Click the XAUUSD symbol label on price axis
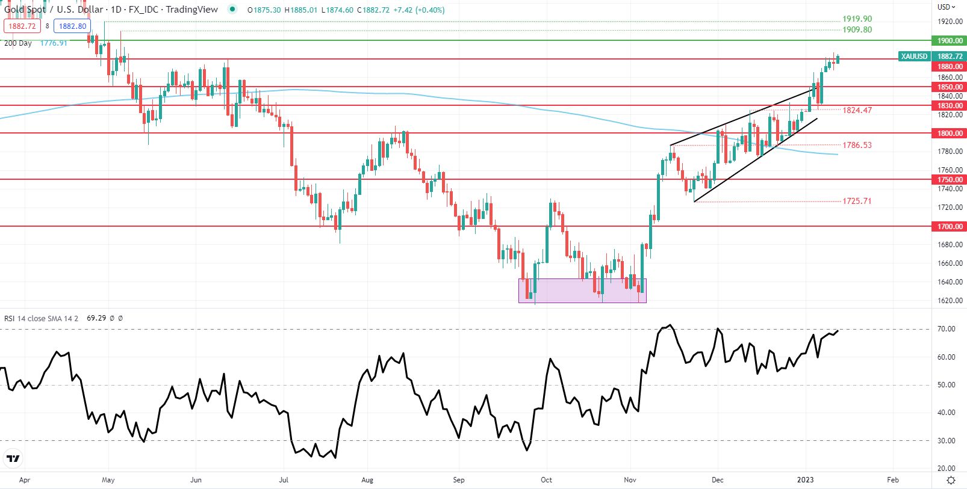 coord(914,57)
